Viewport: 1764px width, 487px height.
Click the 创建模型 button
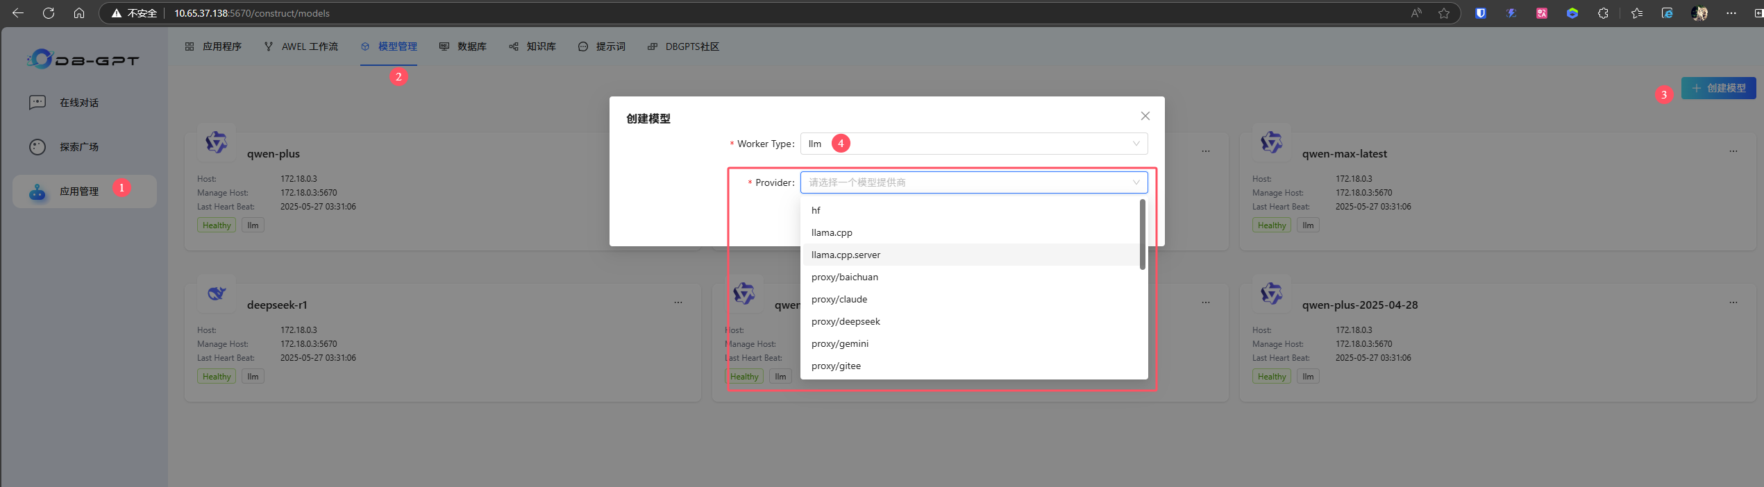[1718, 88]
